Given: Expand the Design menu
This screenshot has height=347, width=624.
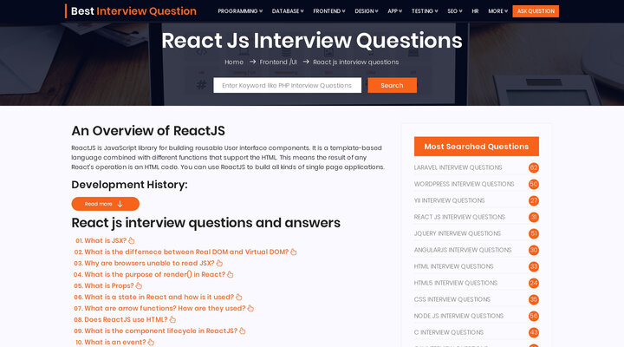Looking at the screenshot, I should click(x=367, y=11).
